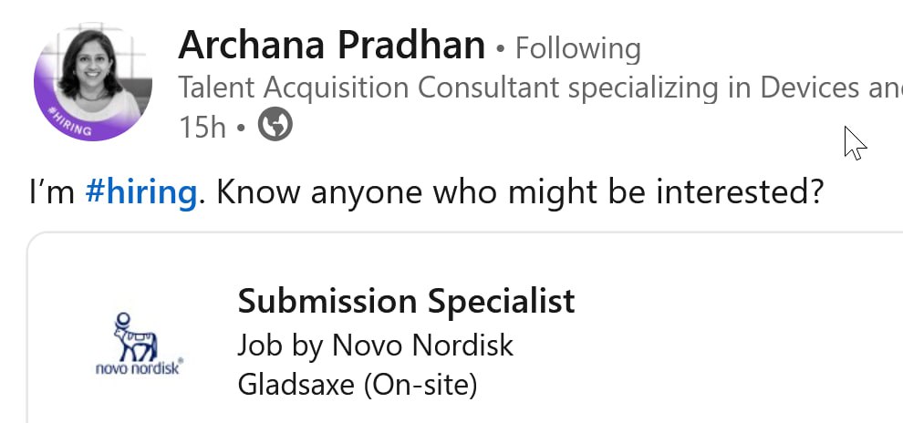Click the novo nordisk wordmark below emblem
Viewport: 903px width, 423px height.
pyautogui.click(x=140, y=366)
